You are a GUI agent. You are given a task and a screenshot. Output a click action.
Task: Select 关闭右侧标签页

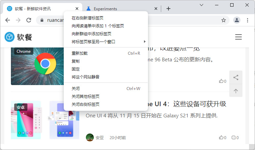pos(106,104)
